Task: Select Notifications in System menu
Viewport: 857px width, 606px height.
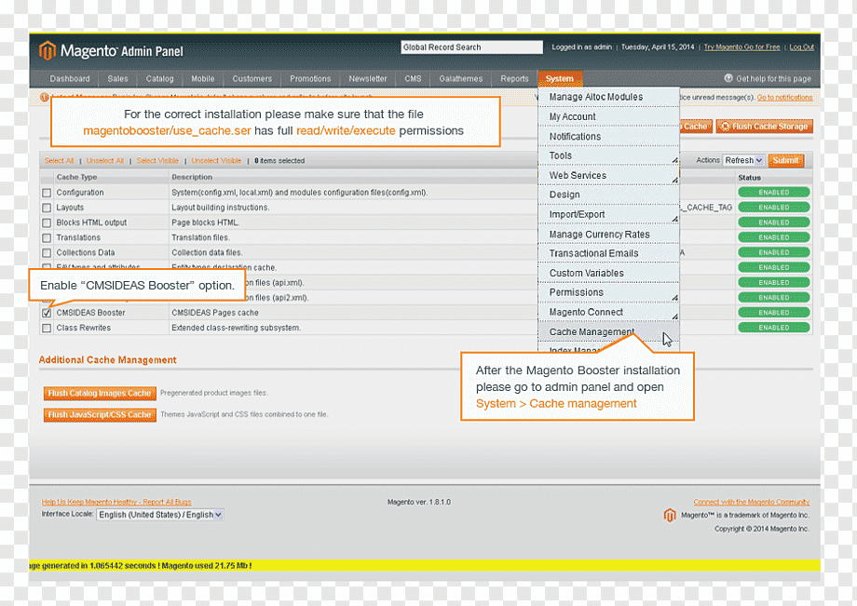Action: 608,136
